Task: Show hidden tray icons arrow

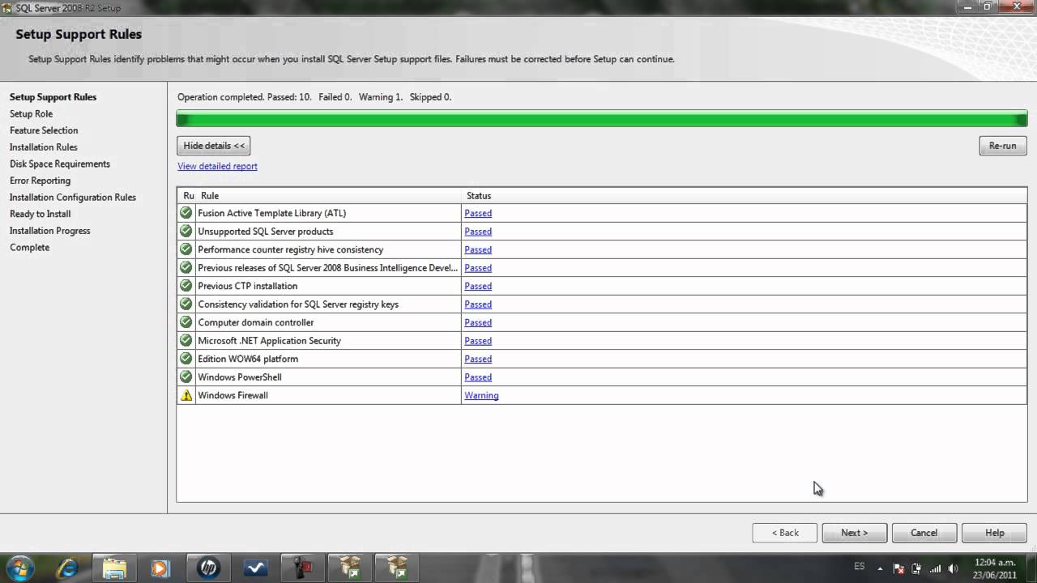Action: [879, 568]
